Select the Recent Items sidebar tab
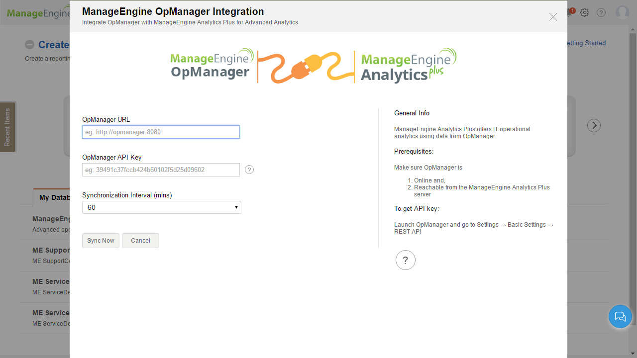Viewport: 637px width, 358px height. [x=7, y=127]
